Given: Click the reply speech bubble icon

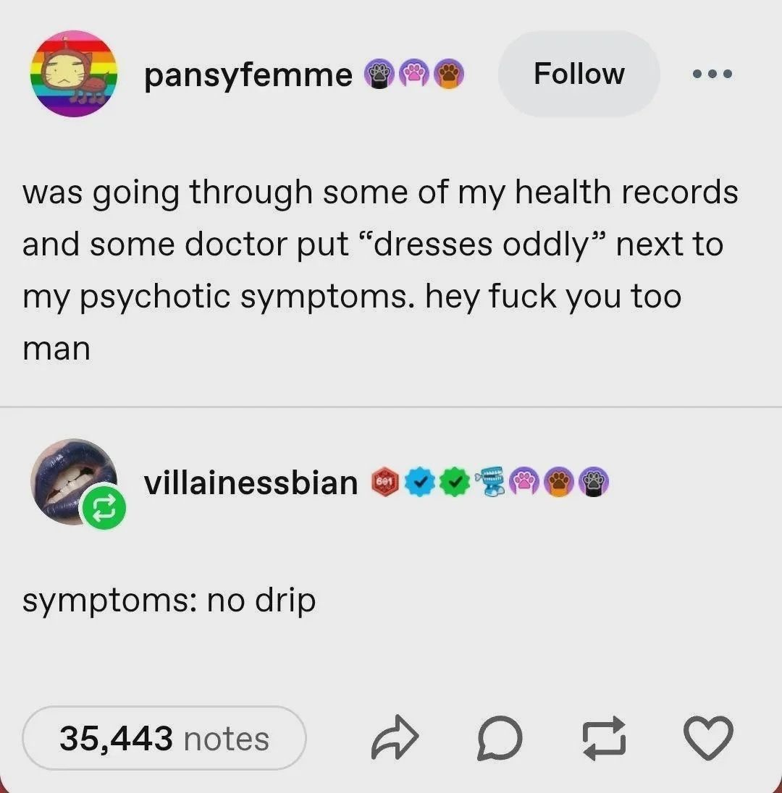Looking at the screenshot, I should click(x=500, y=739).
